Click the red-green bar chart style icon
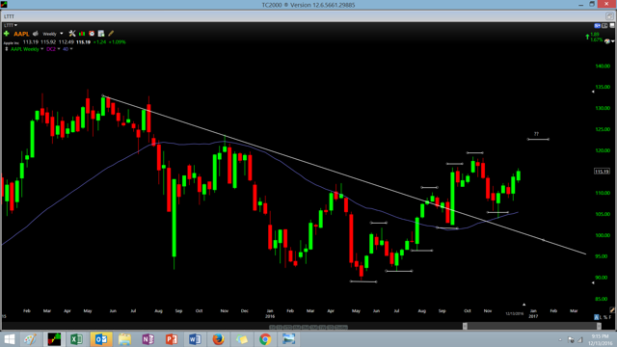The height and width of the screenshot is (347, 617). pos(82,34)
